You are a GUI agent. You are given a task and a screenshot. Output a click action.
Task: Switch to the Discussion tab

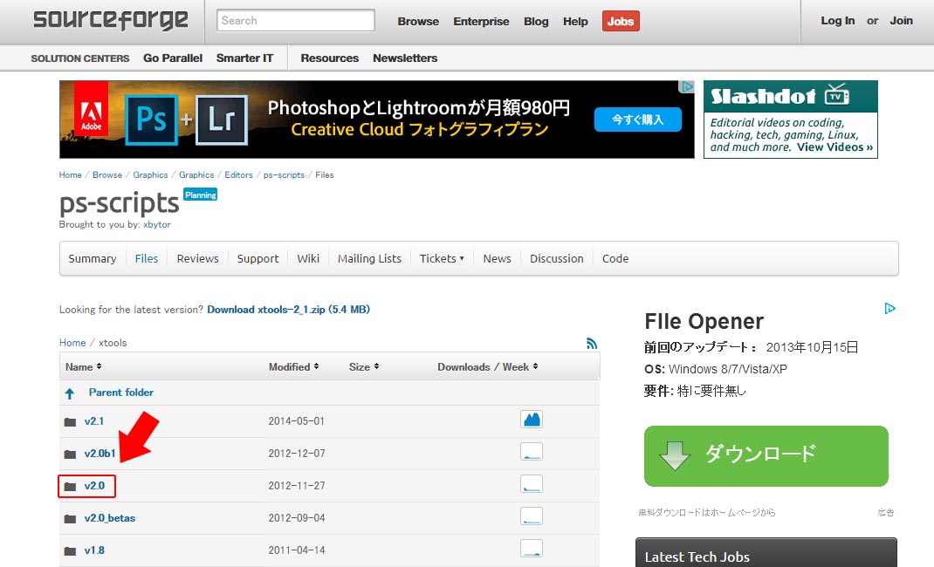(556, 259)
